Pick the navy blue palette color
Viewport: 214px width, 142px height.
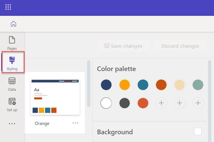[x=106, y=85]
